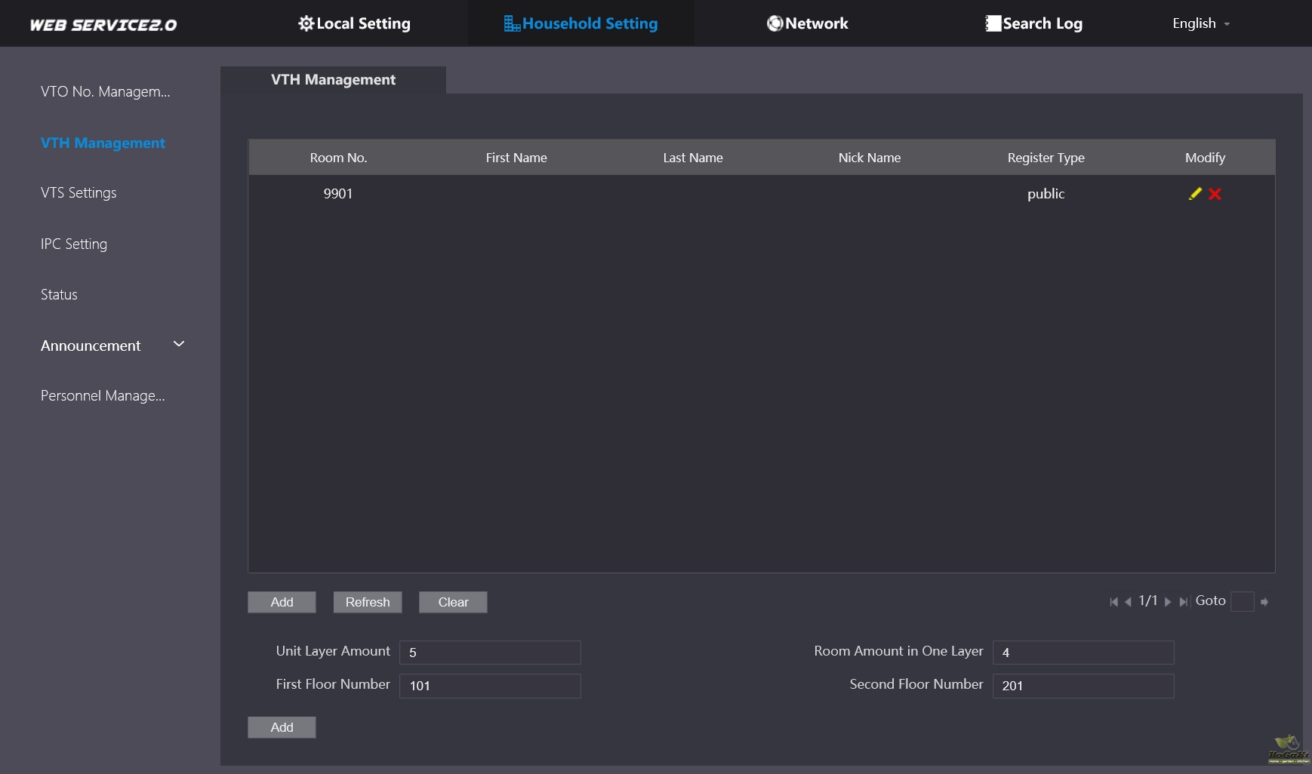Open IPC Setting in the sidebar

coord(74,244)
